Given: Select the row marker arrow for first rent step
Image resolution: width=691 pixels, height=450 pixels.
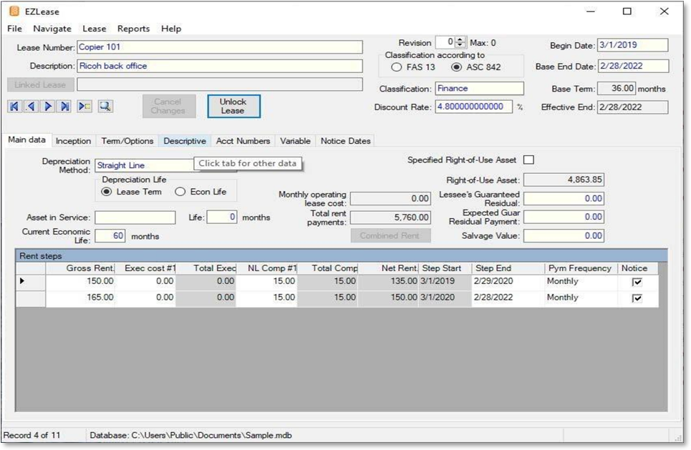Looking at the screenshot, I should [x=22, y=281].
